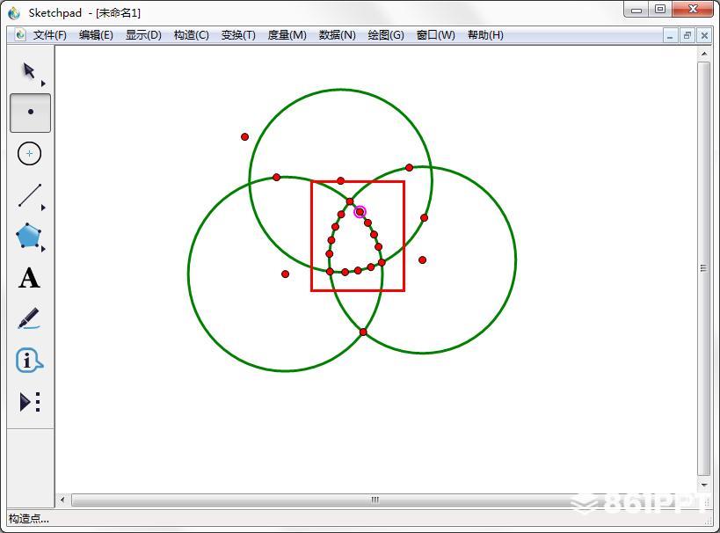Screen dimensions: 720x533
Task: Open the document icon menu beside 文件
Action: click(19, 35)
